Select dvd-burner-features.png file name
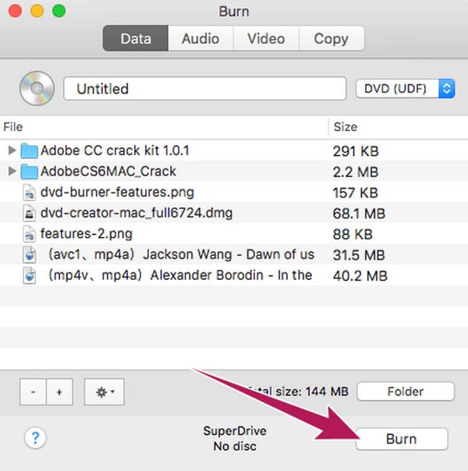Image resolution: width=468 pixels, height=471 pixels. (117, 193)
